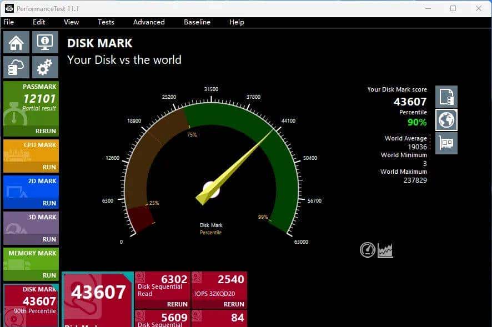Switch to the distribution chart view icon
The width and height of the screenshot is (492, 327).
tap(385, 250)
